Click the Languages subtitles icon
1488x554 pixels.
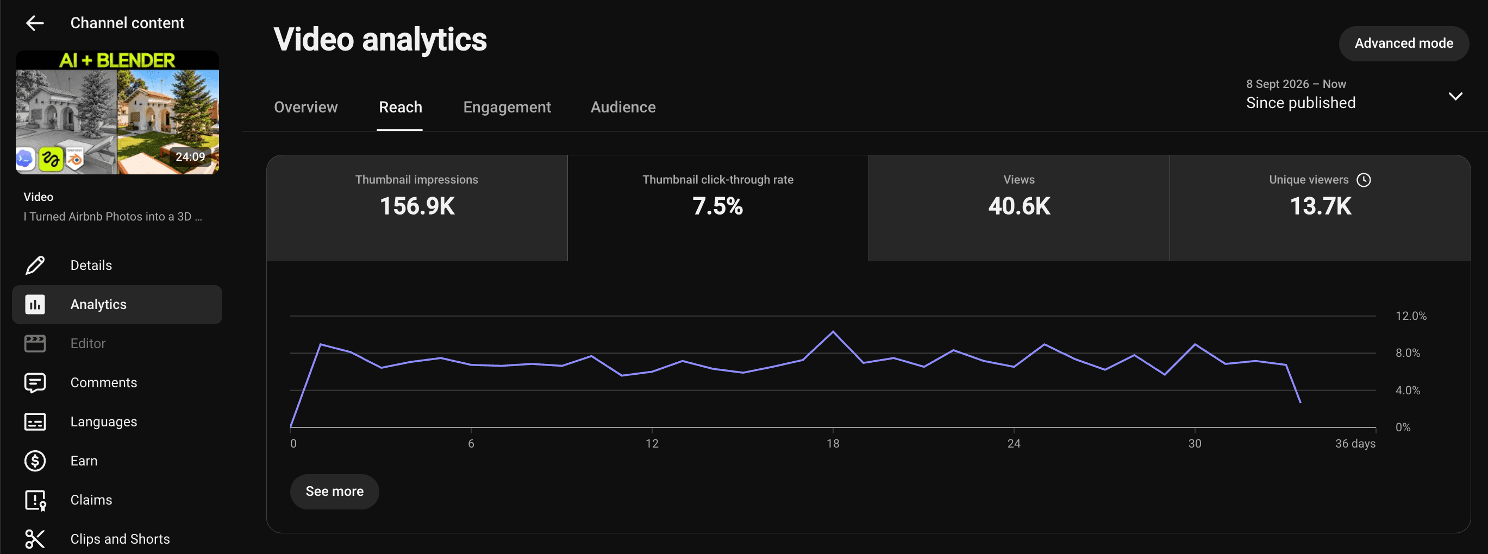click(x=35, y=422)
